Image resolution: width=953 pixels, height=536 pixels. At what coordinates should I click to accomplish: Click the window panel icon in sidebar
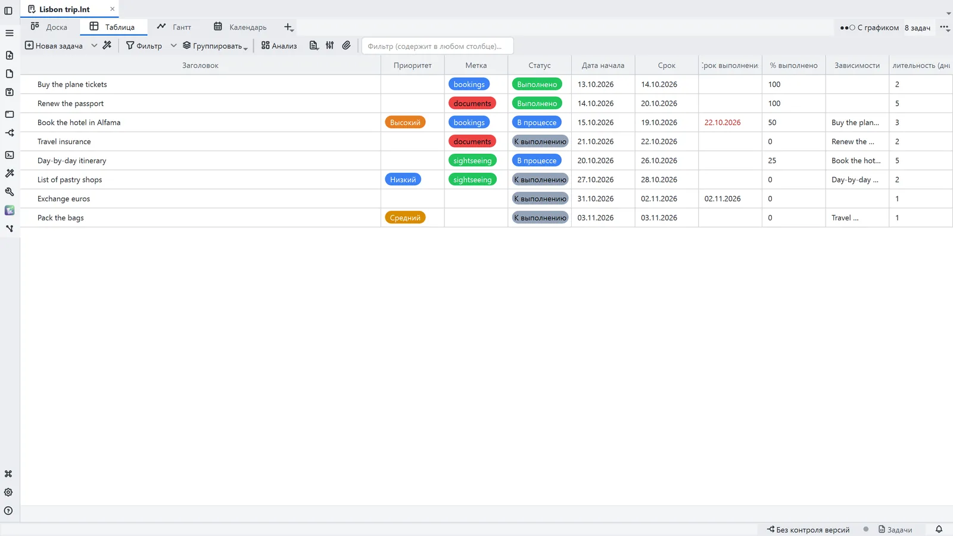10,114
